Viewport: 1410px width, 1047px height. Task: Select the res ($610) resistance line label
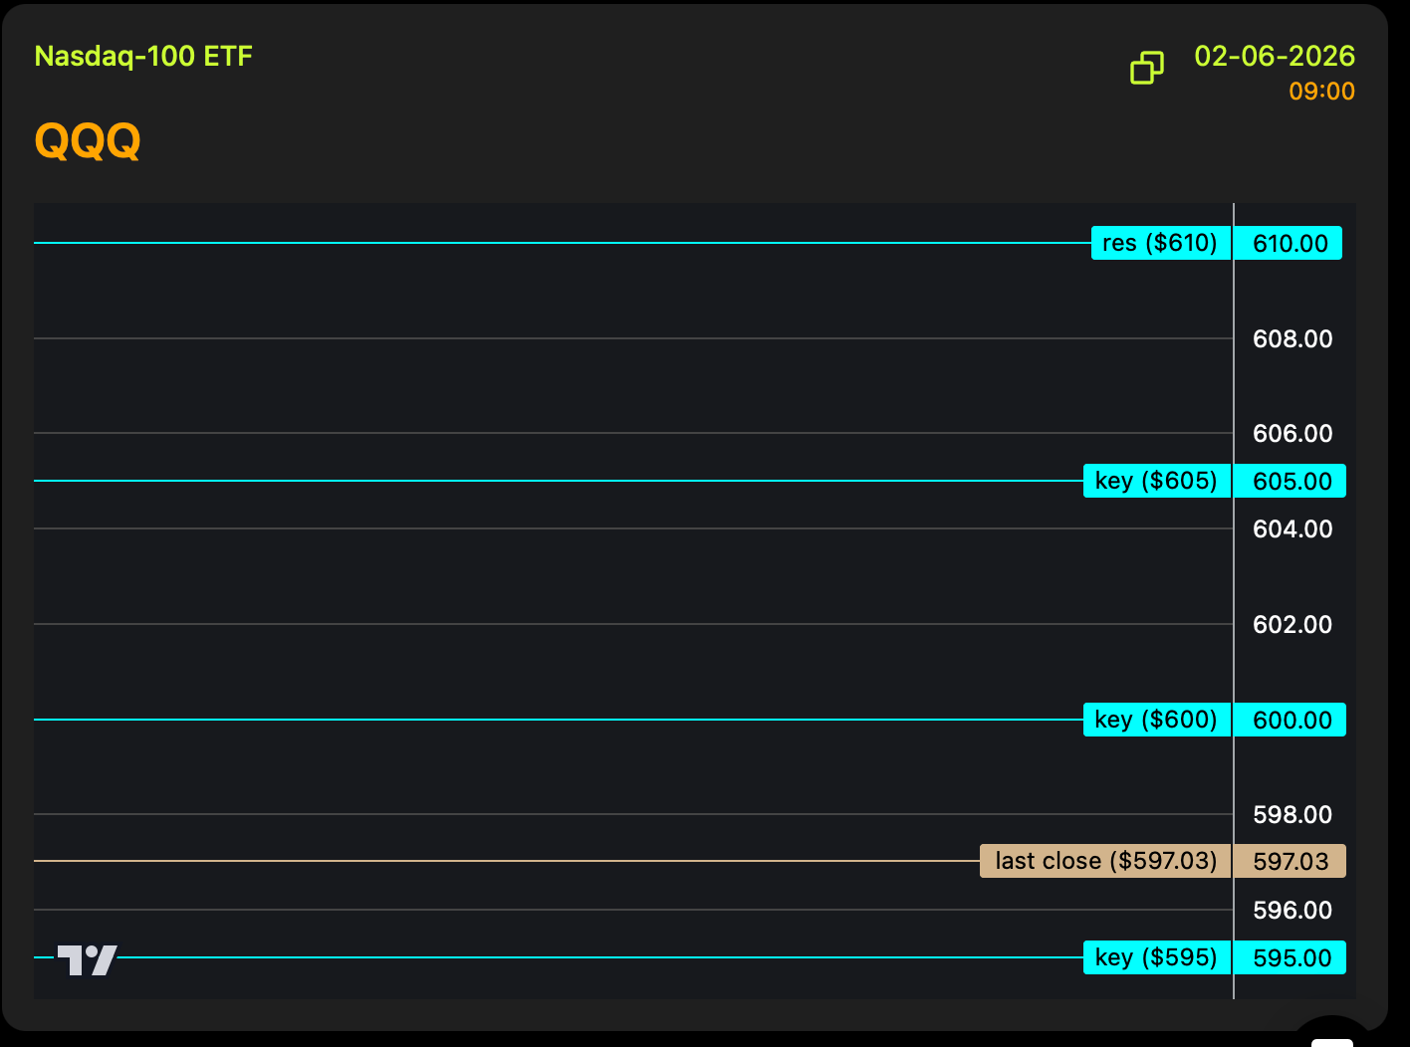[1160, 243]
